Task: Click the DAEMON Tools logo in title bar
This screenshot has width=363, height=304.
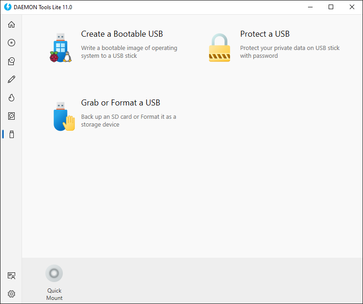Action: pos(8,7)
